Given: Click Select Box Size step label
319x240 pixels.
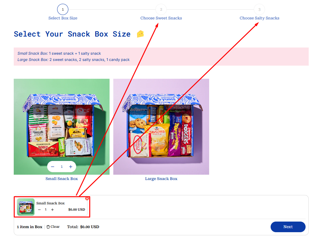Looking at the screenshot, I should [x=63, y=18].
